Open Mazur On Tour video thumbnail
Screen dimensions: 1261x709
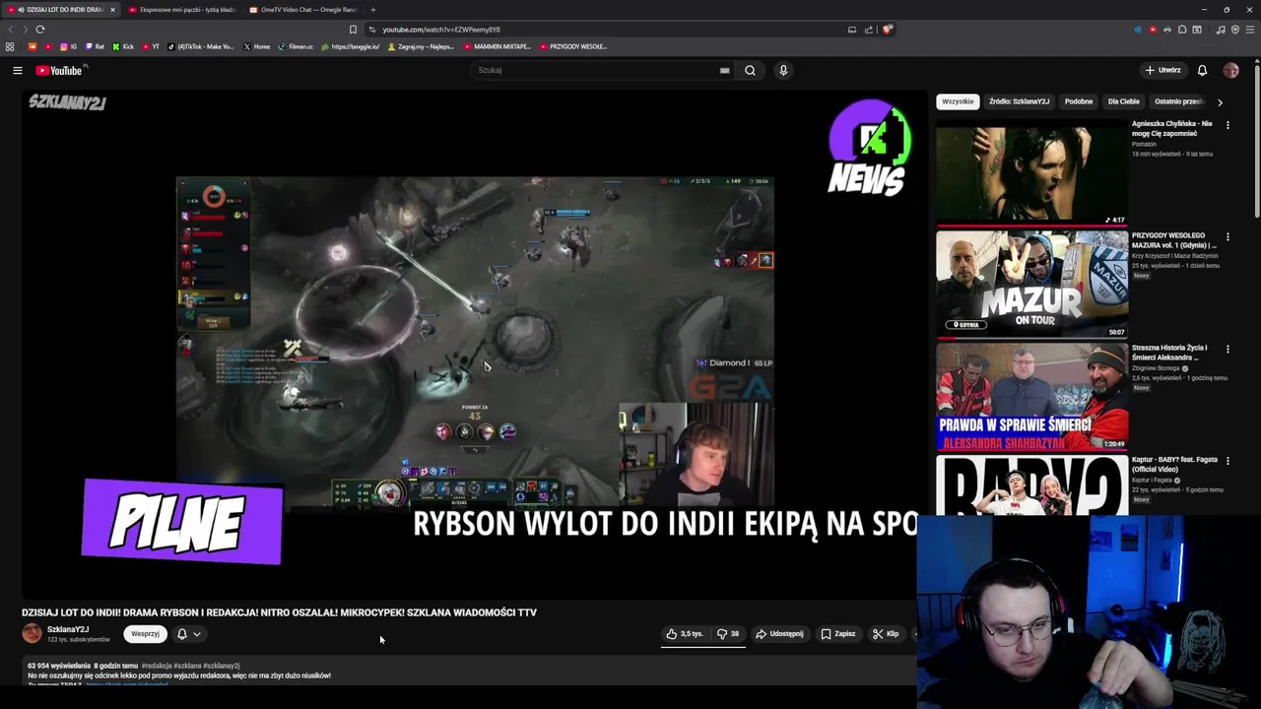point(1031,285)
